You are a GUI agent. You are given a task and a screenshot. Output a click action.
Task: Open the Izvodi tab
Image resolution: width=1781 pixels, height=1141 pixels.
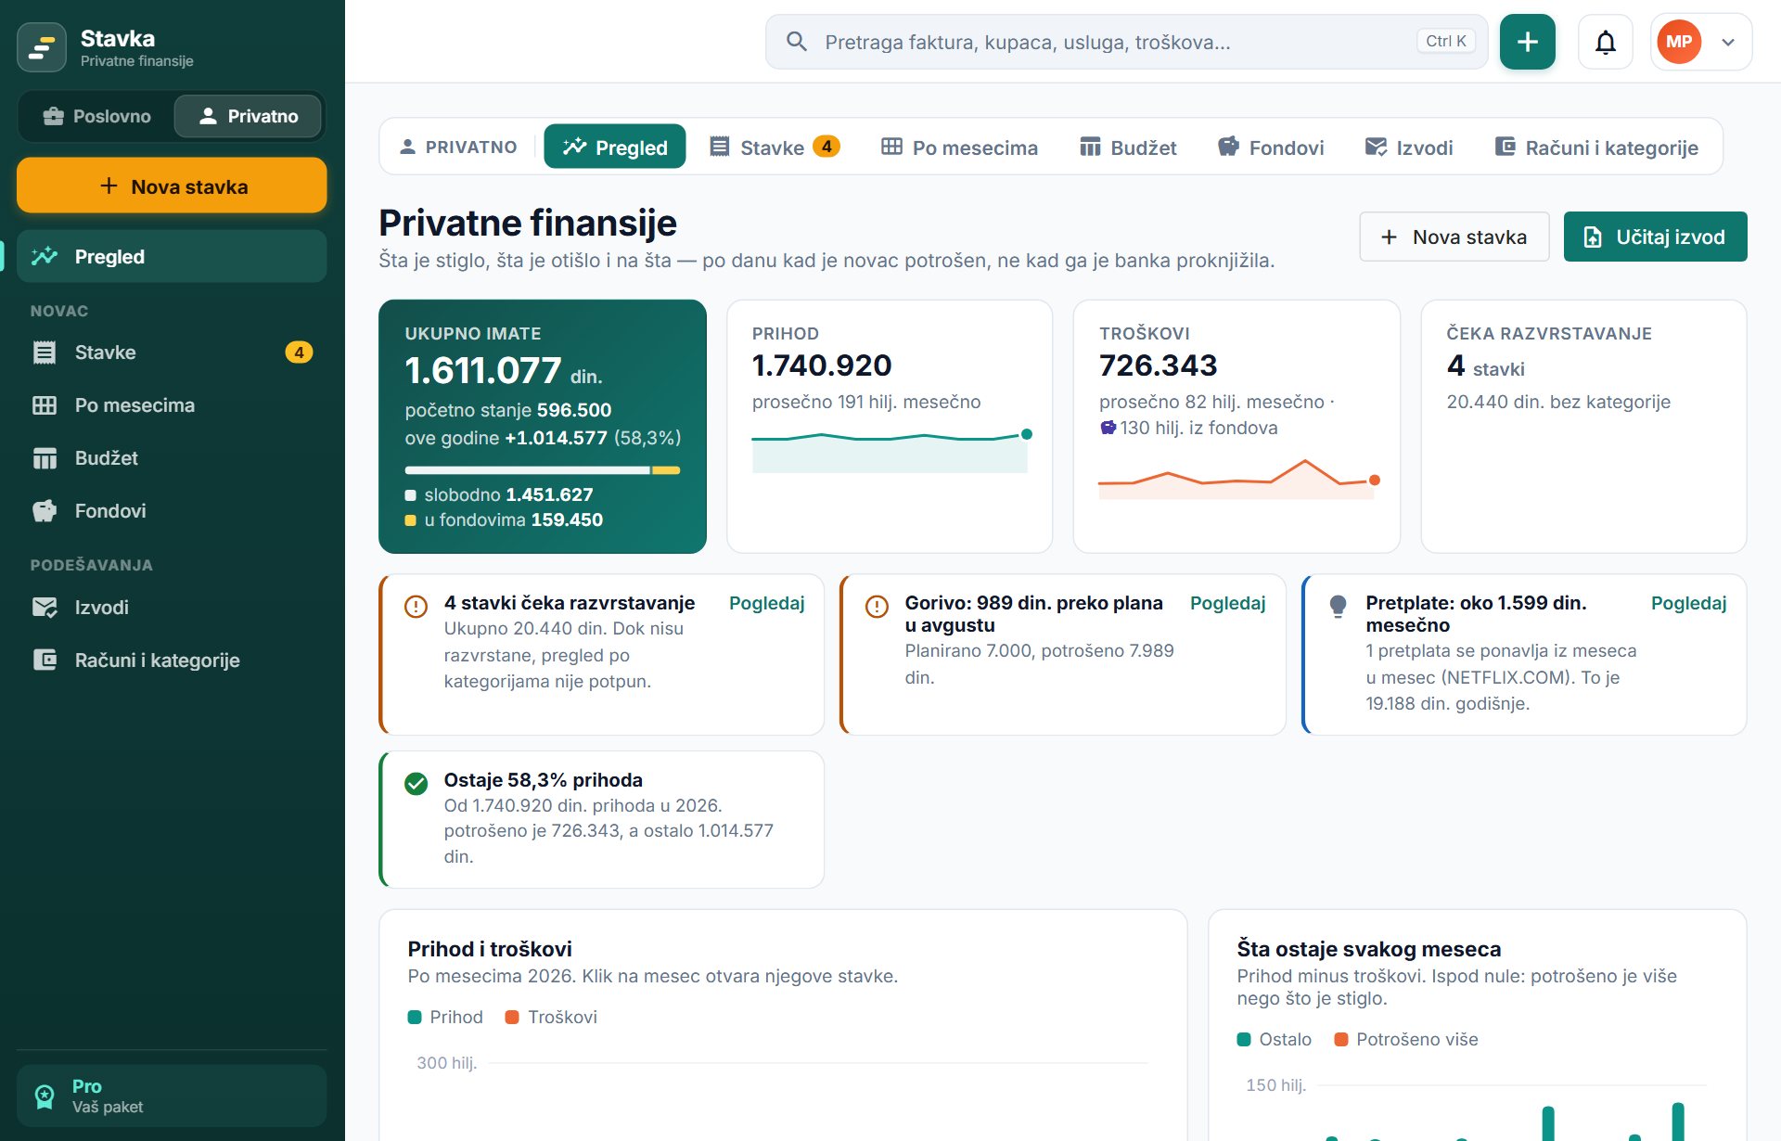(1409, 147)
